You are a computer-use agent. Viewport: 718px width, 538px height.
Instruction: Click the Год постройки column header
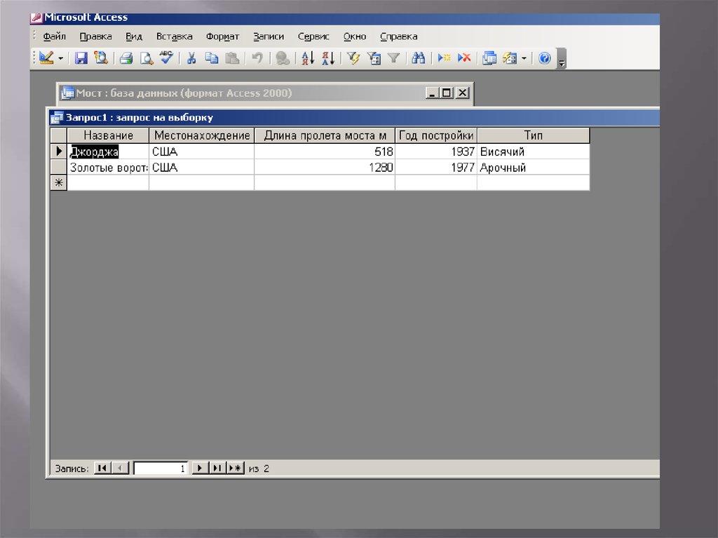pyautogui.click(x=435, y=135)
